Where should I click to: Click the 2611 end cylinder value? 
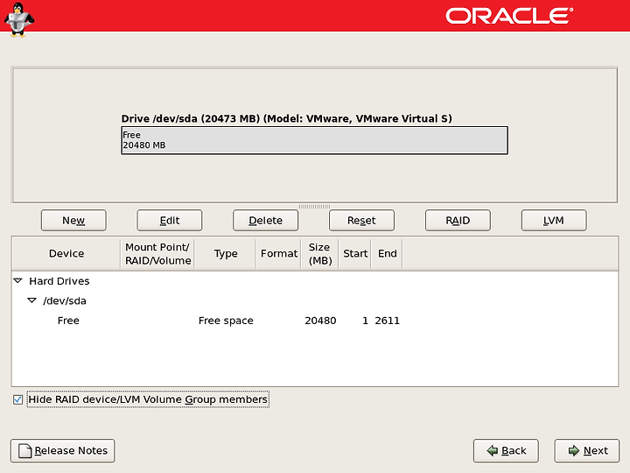pos(387,321)
